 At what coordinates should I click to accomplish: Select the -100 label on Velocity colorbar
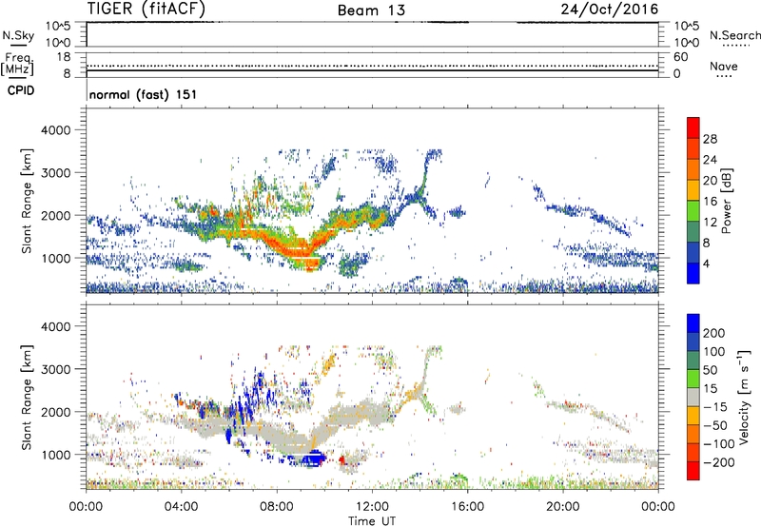[x=719, y=444]
